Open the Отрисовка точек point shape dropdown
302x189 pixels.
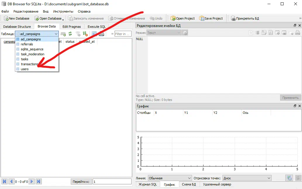tap(247, 178)
